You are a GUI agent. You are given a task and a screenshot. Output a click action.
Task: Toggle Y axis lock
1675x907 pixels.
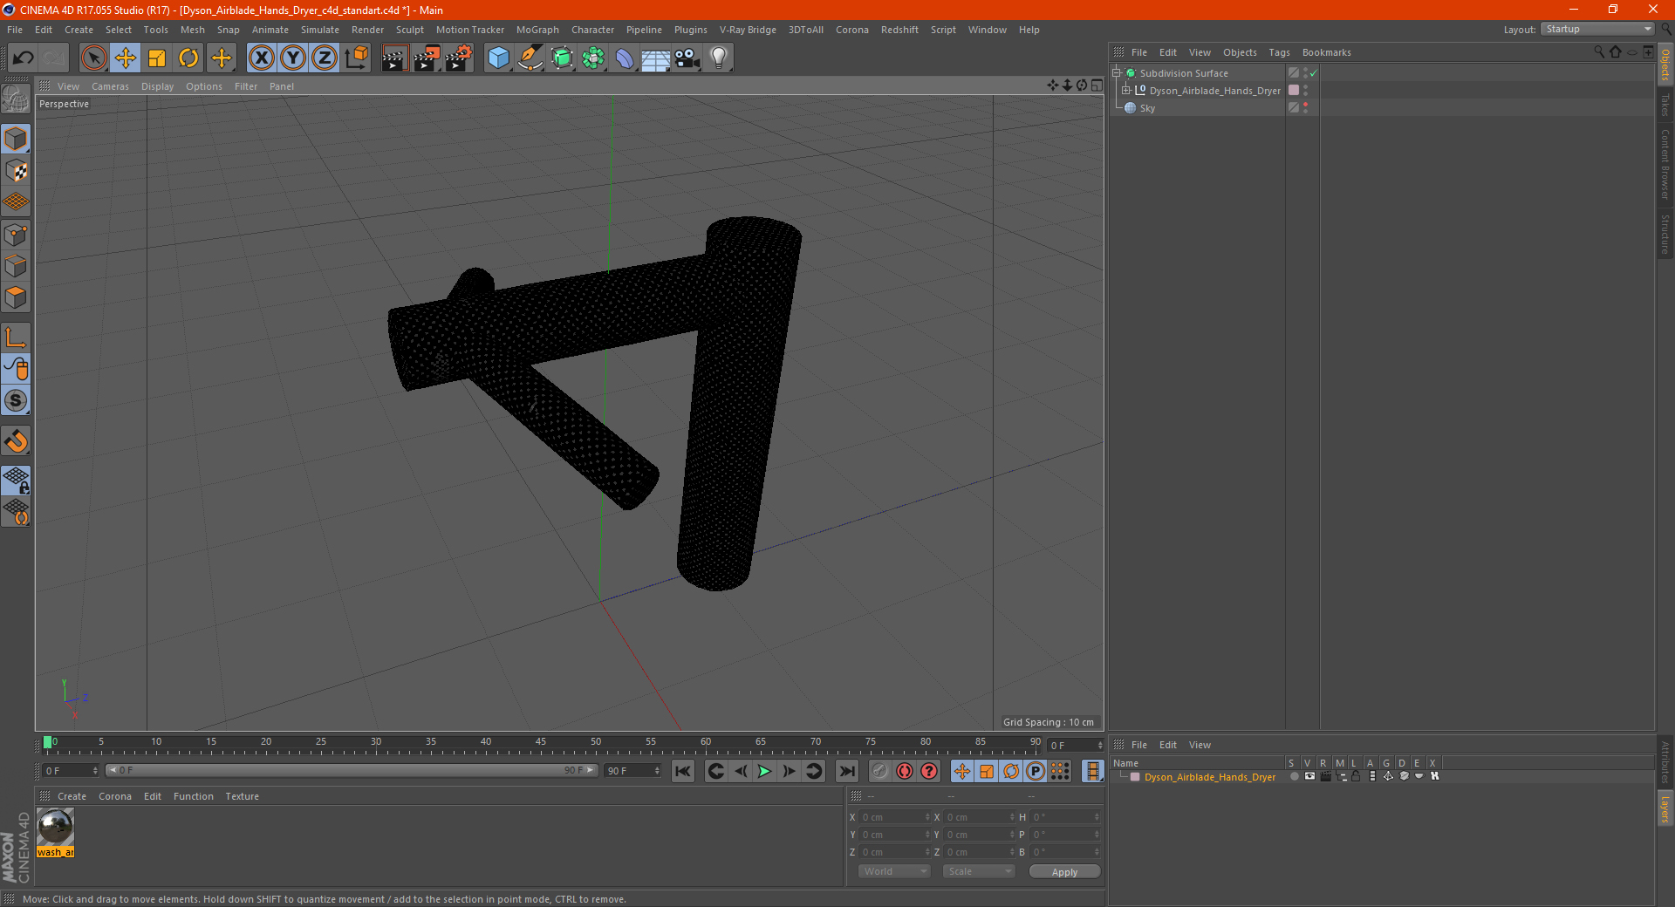pos(293,58)
